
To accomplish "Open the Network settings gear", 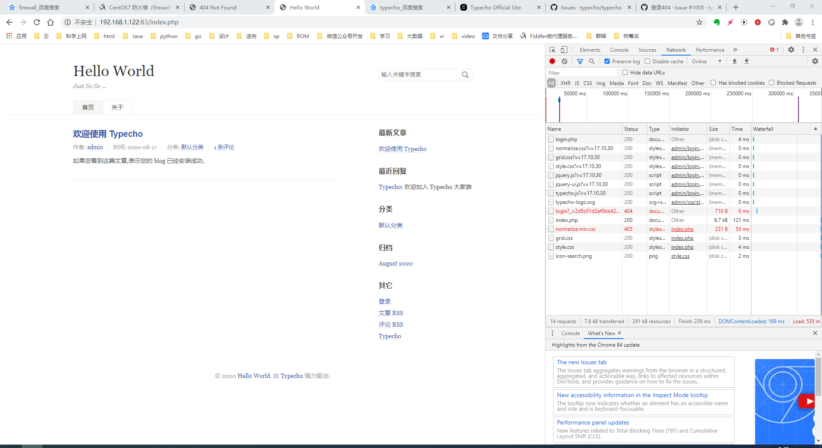I will point(815,61).
